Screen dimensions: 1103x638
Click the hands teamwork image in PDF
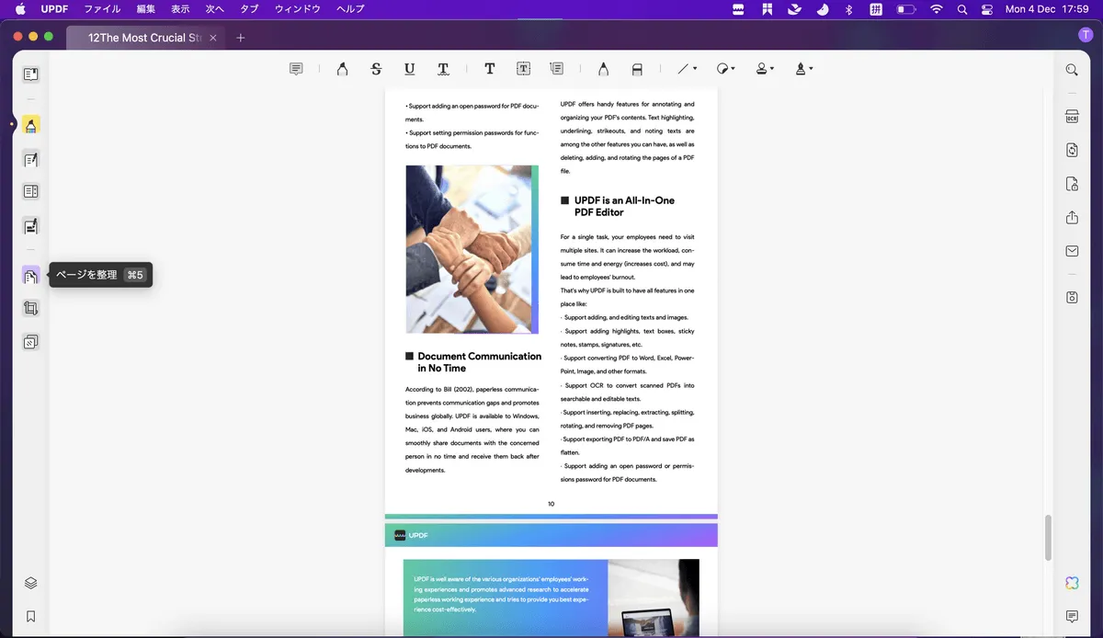(x=472, y=249)
